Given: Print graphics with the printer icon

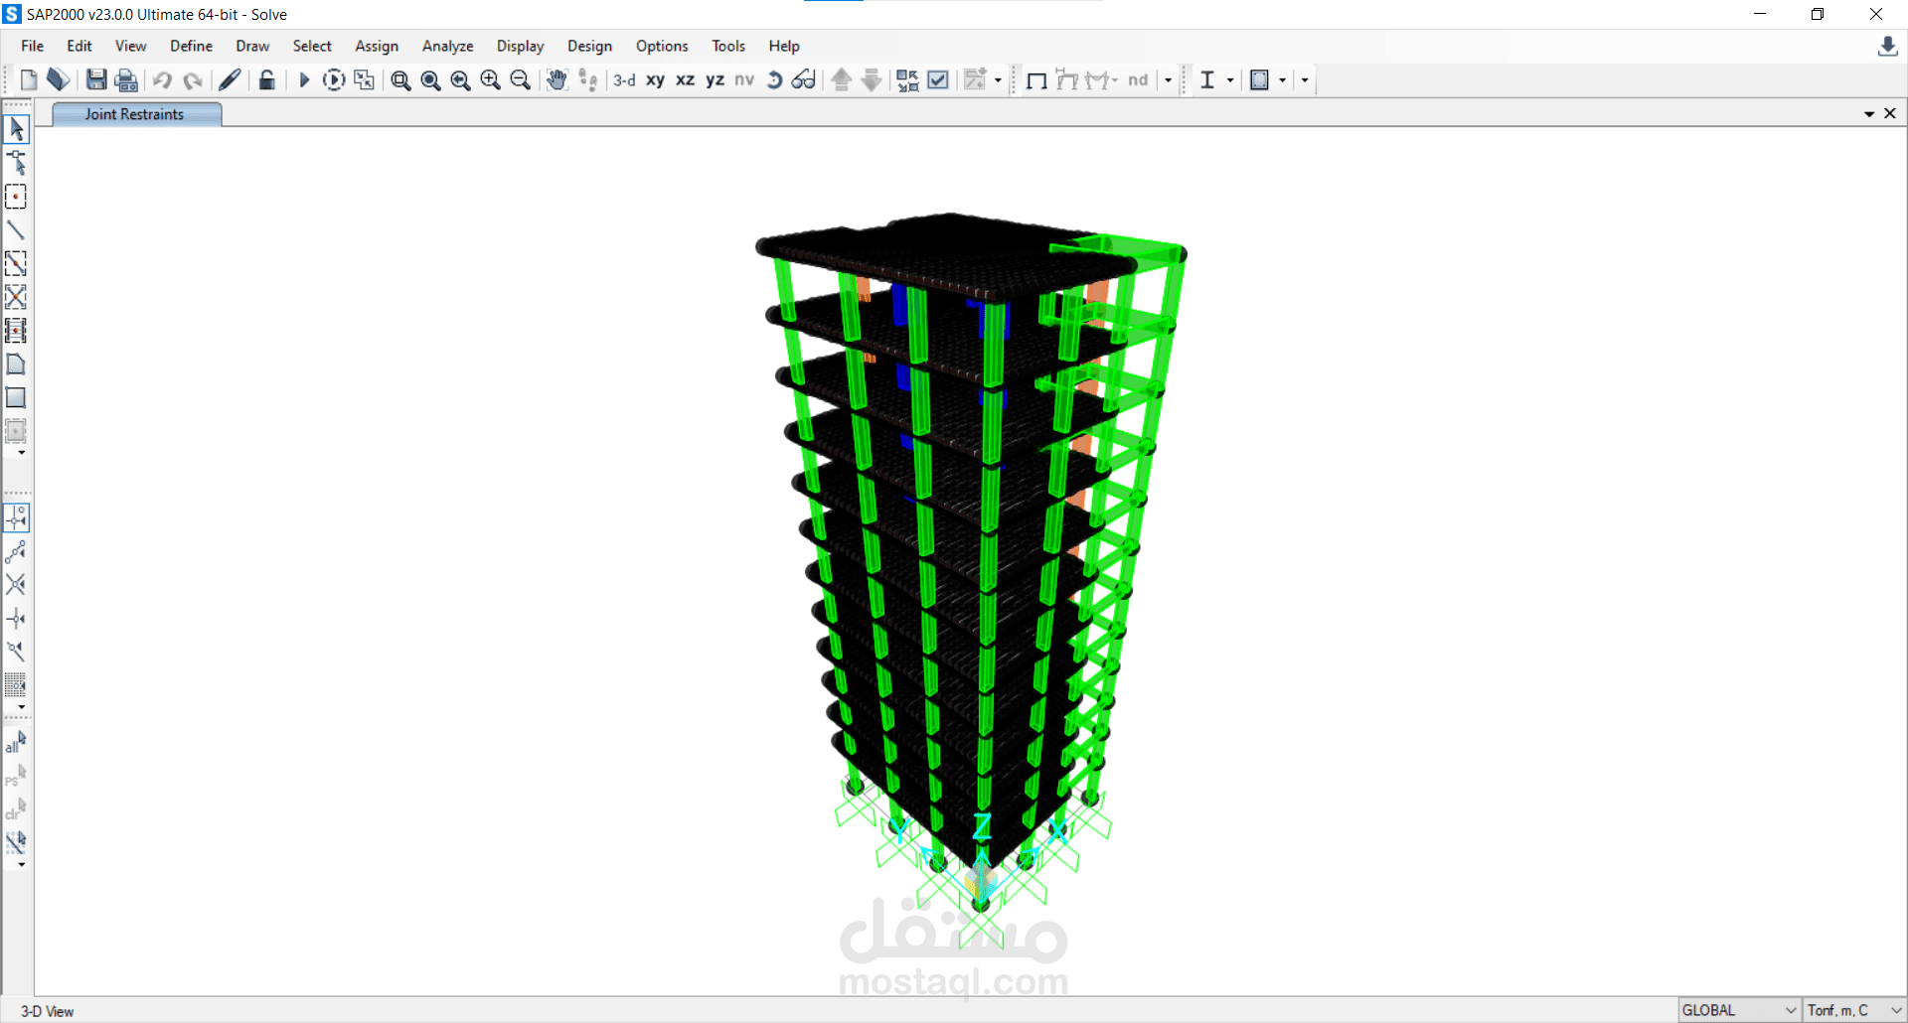Looking at the screenshot, I should pos(126,80).
